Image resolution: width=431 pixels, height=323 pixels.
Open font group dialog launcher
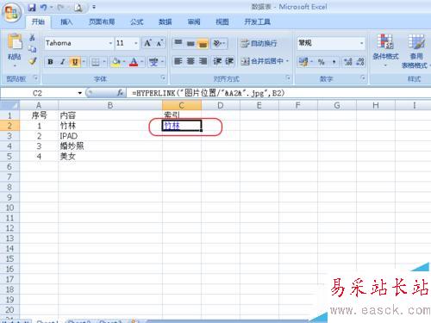tap(163, 78)
